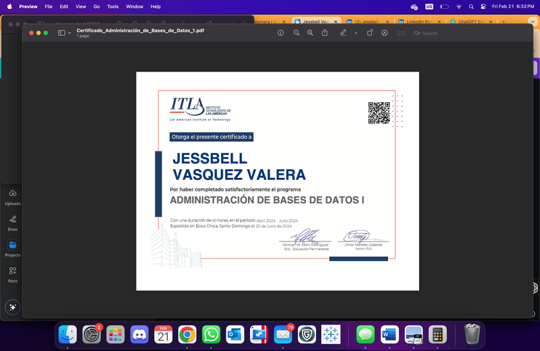Click inside the Search input field
The width and height of the screenshot is (540, 351).
(x=471, y=33)
